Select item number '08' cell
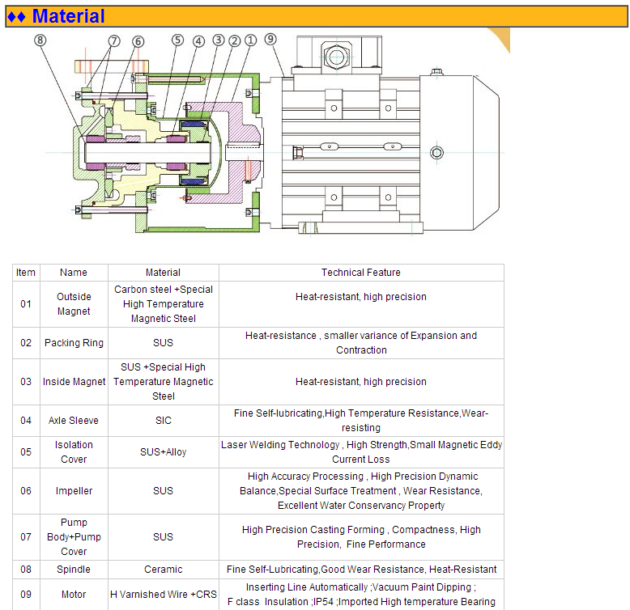Screen dimensions: 630x610 point(26,570)
